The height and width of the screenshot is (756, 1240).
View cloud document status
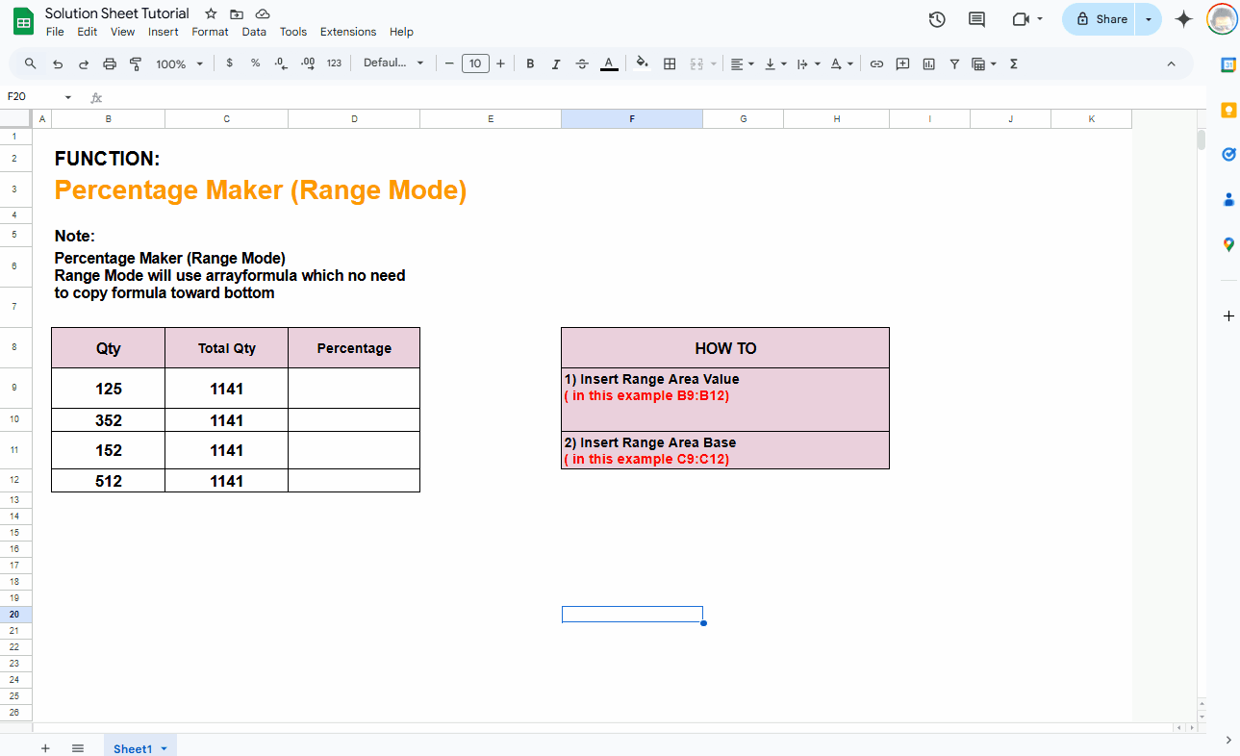point(263,13)
